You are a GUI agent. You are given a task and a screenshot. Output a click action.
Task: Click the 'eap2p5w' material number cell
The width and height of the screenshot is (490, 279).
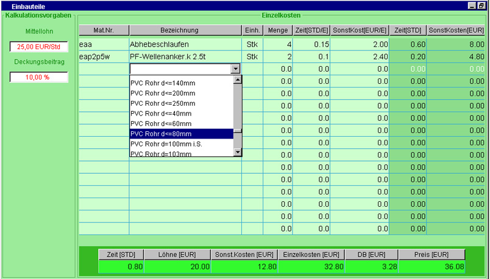coord(104,57)
